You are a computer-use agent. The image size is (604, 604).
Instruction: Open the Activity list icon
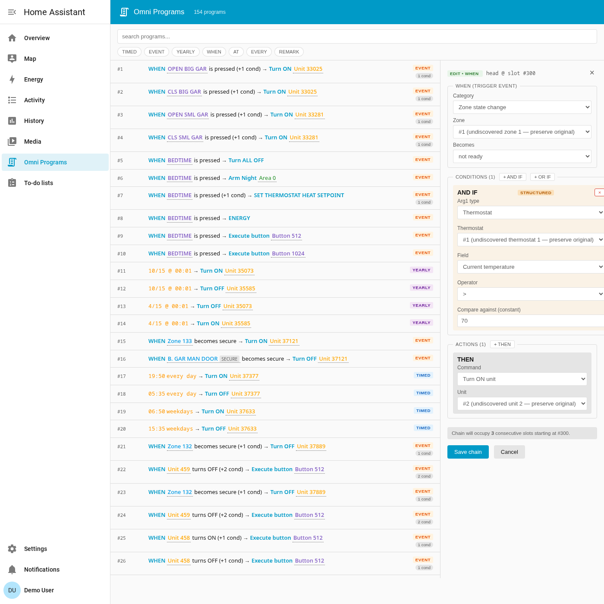point(12,100)
